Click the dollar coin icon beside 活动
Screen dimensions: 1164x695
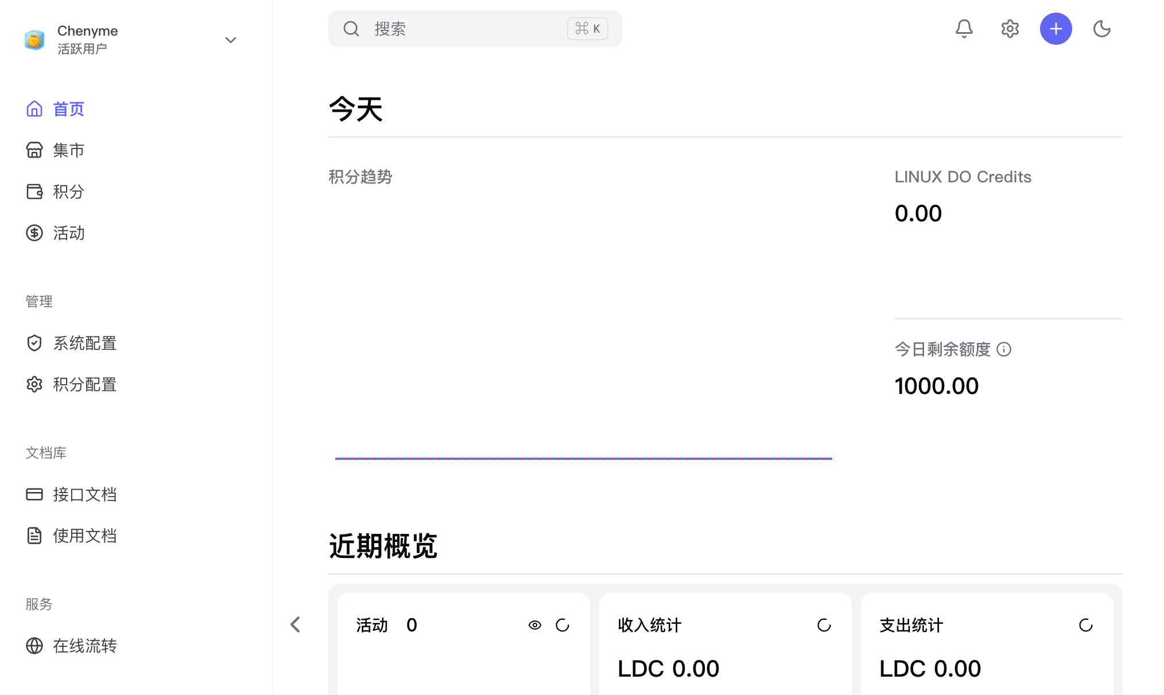(34, 233)
